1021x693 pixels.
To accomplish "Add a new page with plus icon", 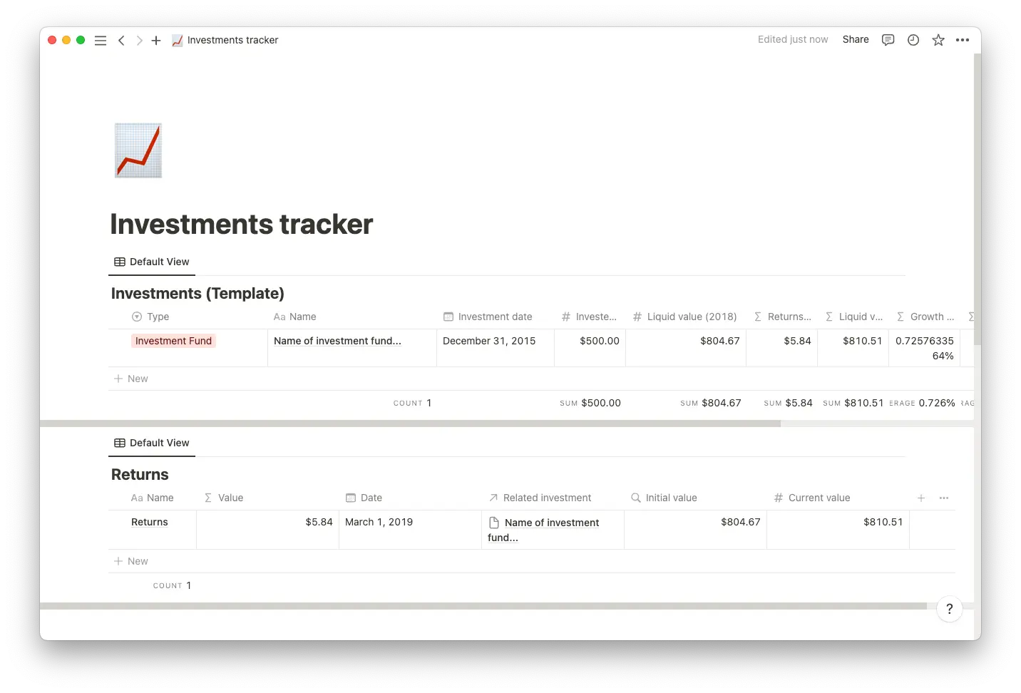I will pos(156,40).
